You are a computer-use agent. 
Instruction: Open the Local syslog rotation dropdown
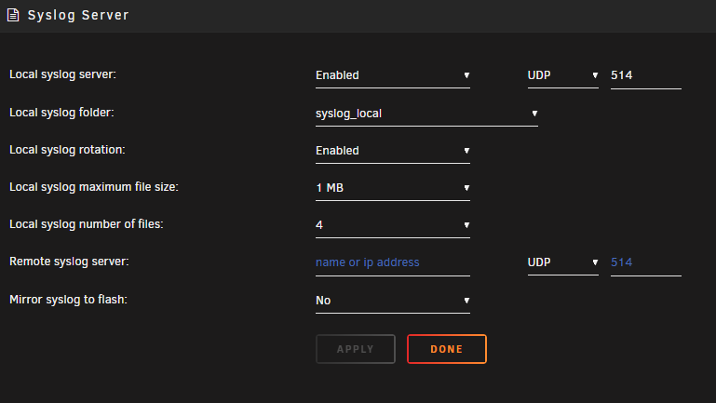tap(393, 151)
